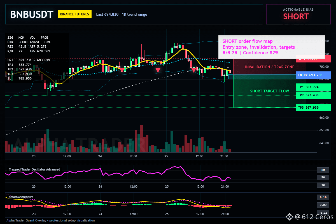Click the RSI 42.8 ATR 5.278 row
The image size is (336, 224).
click(x=27, y=46)
